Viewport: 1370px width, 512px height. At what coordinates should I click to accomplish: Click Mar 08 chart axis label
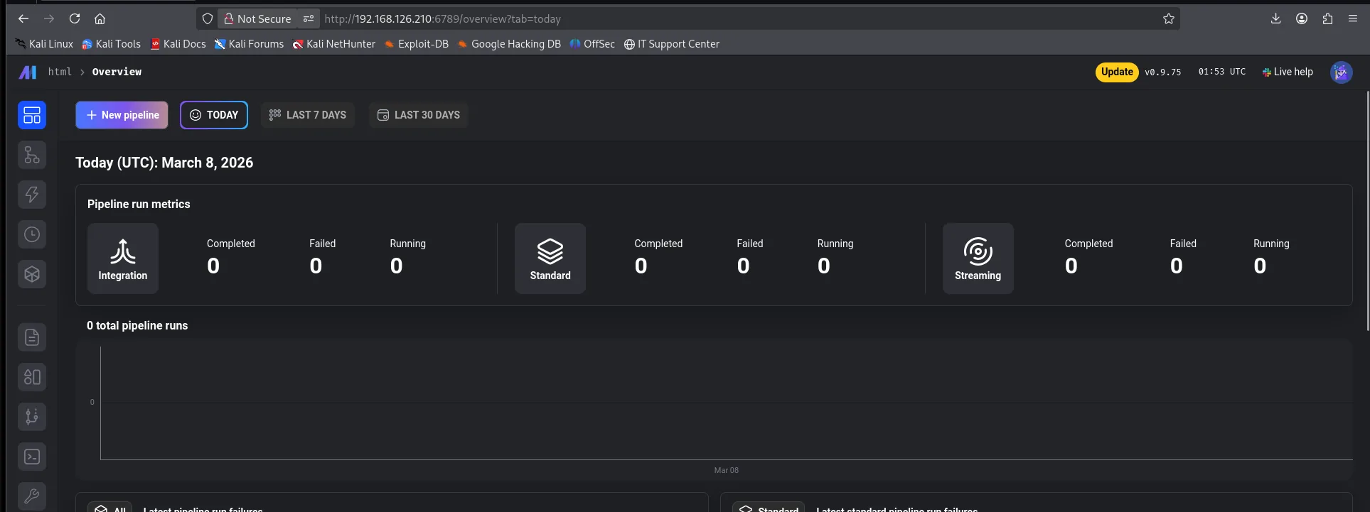[x=727, y=470]
